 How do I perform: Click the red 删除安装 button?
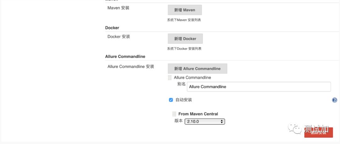(318, 133)
